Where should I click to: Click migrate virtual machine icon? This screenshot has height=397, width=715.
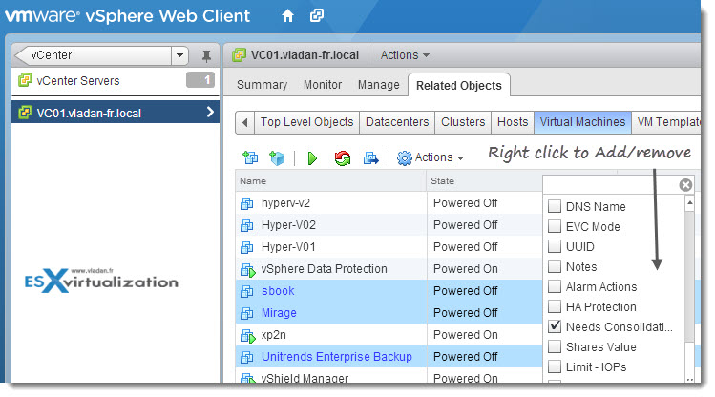coord(370,158)
